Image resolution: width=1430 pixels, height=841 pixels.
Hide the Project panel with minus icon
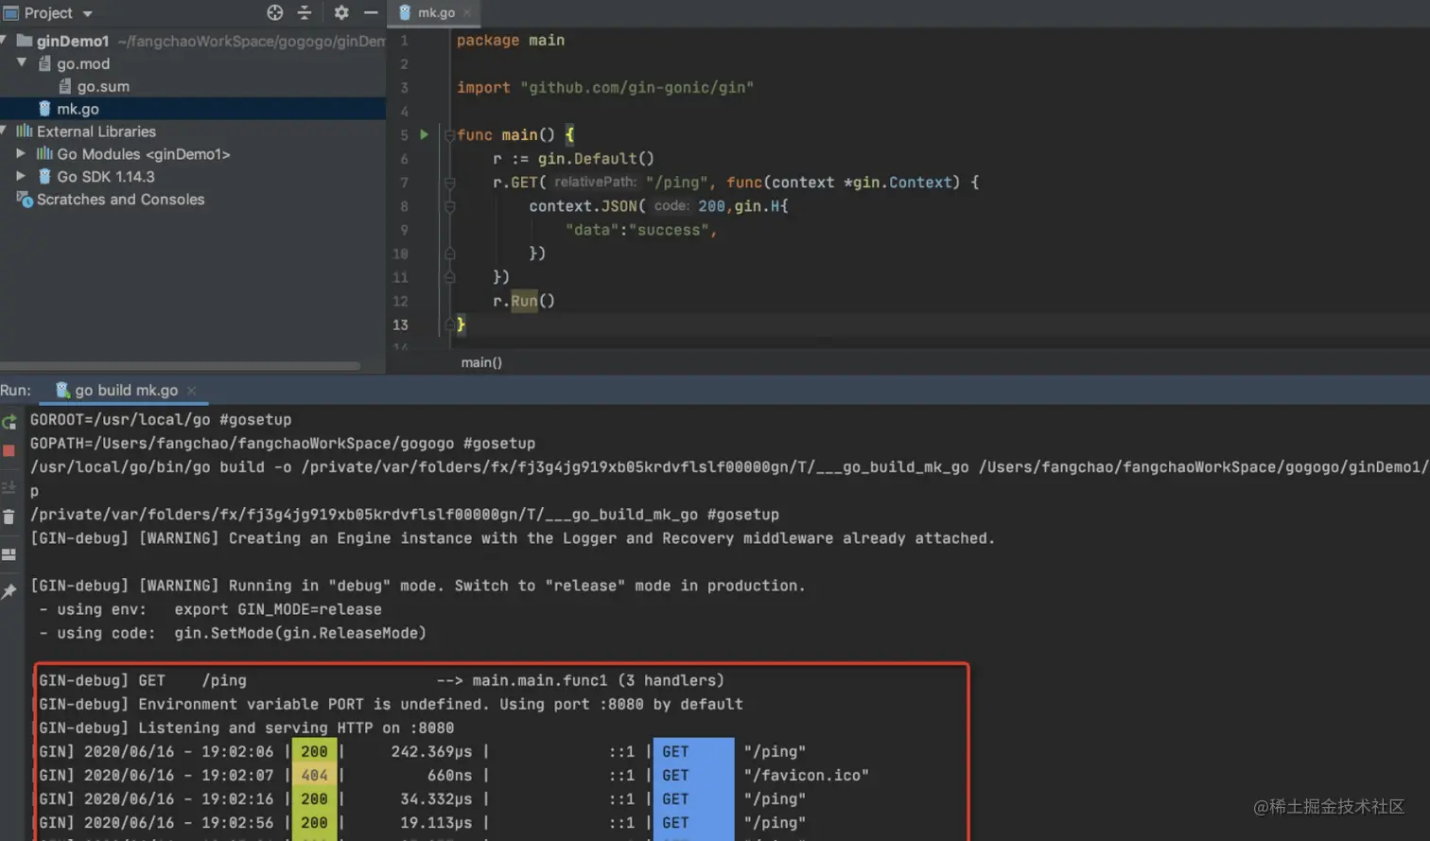371,12
